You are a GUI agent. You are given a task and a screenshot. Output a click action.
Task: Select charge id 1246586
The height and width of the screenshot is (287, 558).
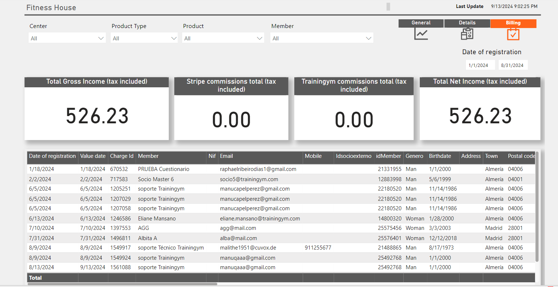(x=120, y=219)
